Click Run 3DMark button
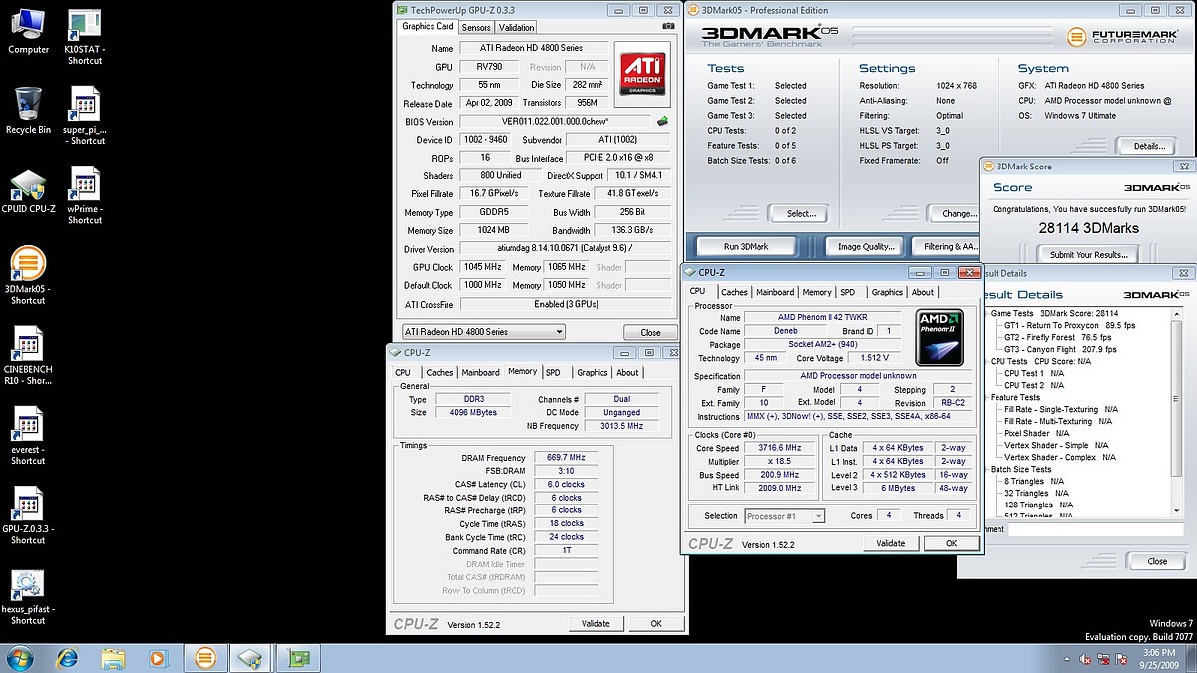Screen dimensions: 1197x673 [x=746, y=246]
